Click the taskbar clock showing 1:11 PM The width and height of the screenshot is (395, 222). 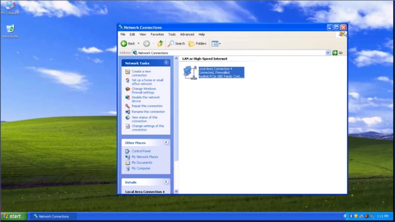click(383, 216)
